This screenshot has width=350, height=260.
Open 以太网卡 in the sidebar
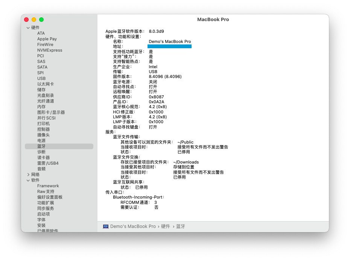46,84
